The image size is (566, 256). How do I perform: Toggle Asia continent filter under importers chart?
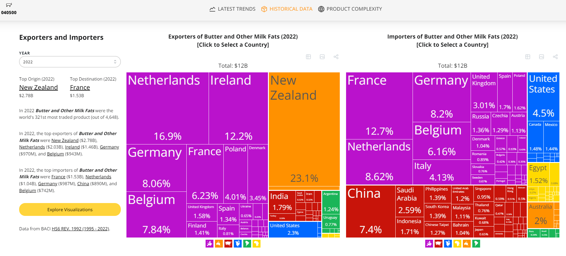439,243
